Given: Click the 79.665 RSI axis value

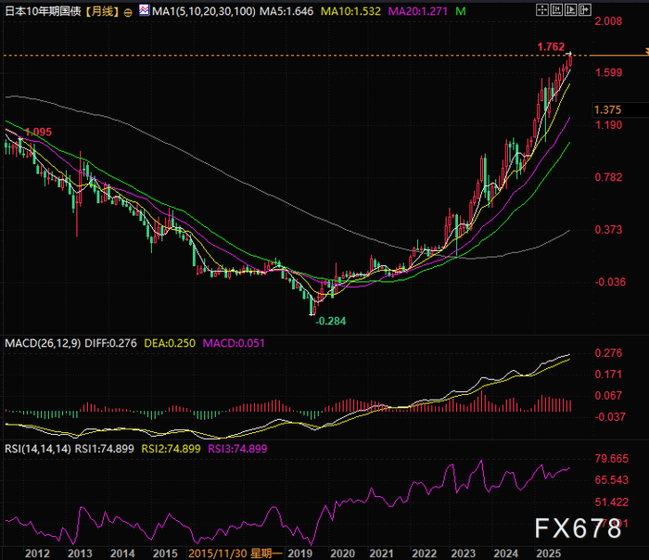Looking at the screenshot, I should pos(611,459).
